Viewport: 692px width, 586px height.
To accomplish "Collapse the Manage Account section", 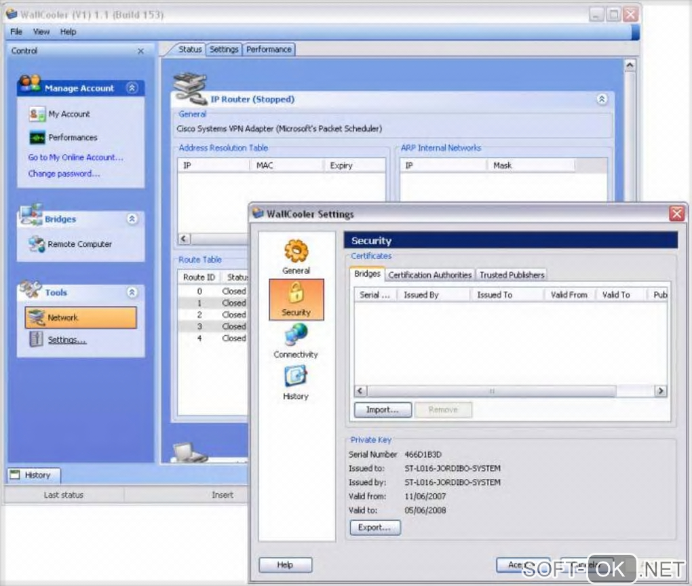I will pyautogui.click(x=132, y=87).
